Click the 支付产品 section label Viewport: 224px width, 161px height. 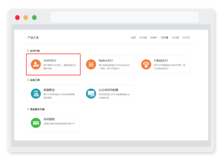[35, 51]
